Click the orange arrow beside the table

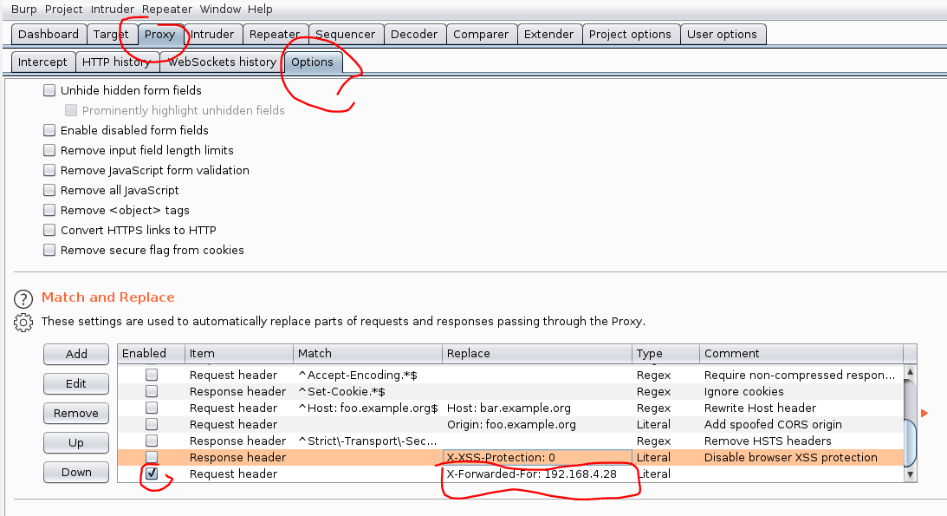pos(924,414)
